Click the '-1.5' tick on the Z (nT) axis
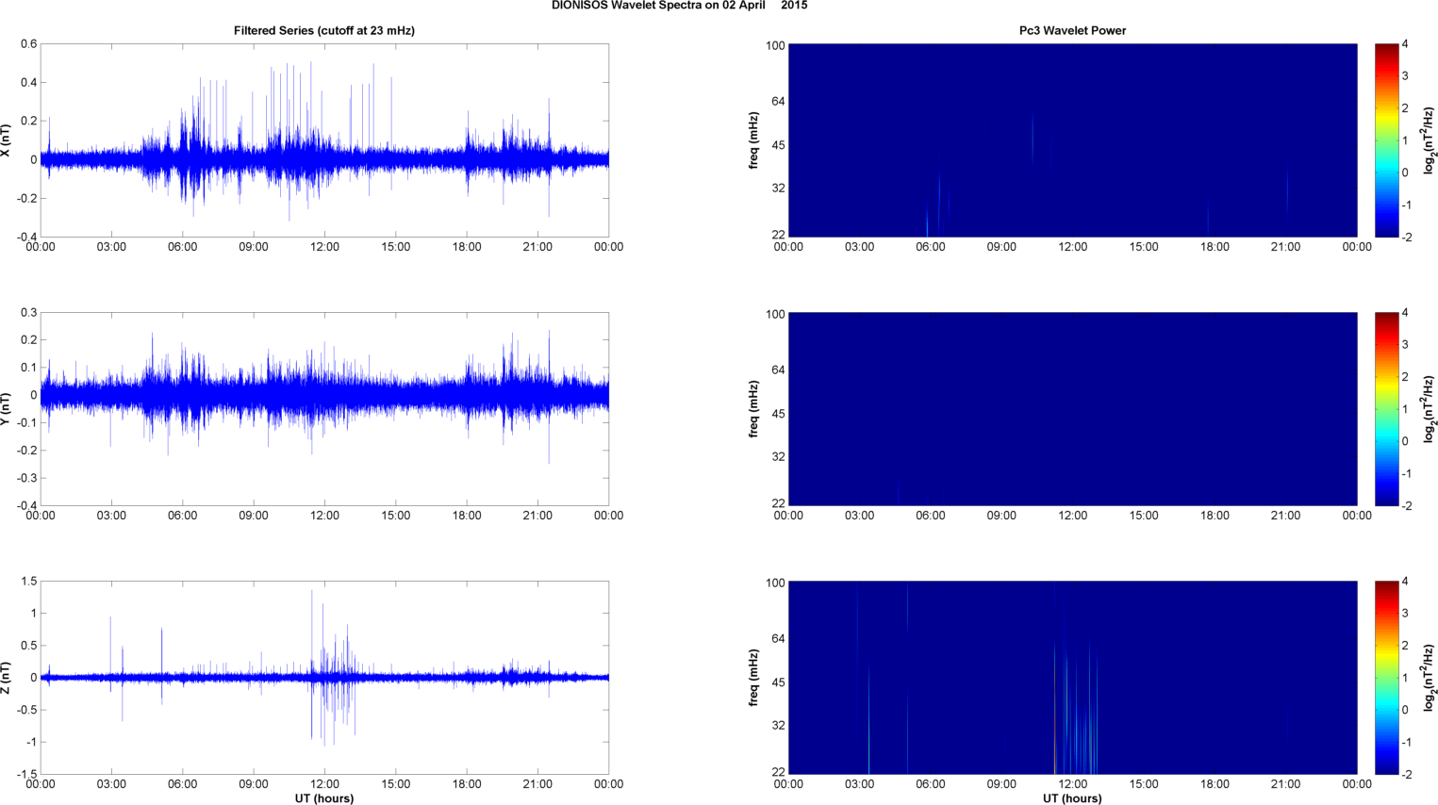The height and width of the screenshot is (805, 1438). (26, 774)
